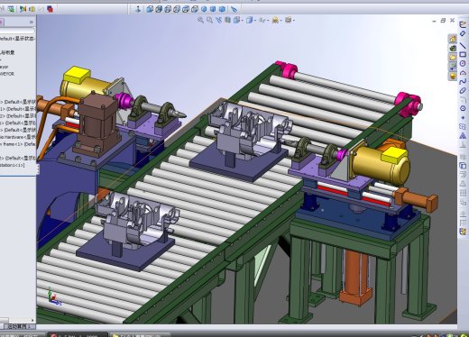The width and height of the screenshot is (469, 337).
Task: Click the bottom yellow icon in sketch toolbar
Action: [463, 232]
